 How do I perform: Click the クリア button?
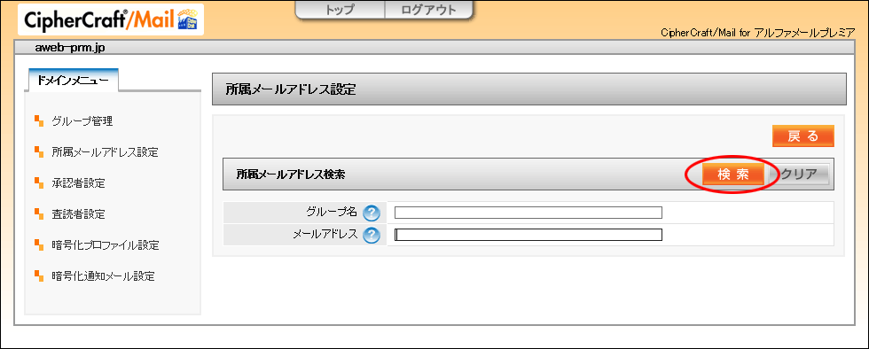pyautogui.click(x=799, y=174)
